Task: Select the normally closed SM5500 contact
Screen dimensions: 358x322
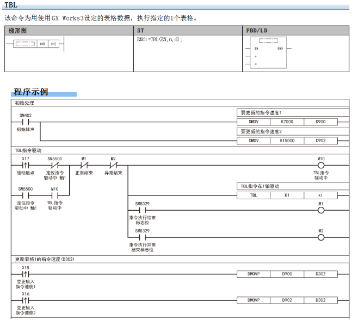Action: (55, 165)
